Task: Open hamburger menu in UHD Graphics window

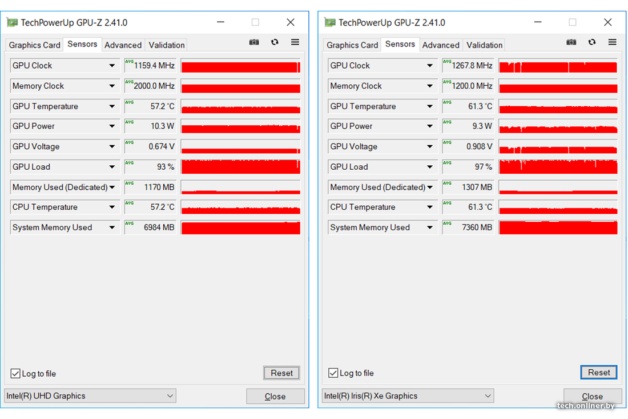Action: [x=295, y=42]
